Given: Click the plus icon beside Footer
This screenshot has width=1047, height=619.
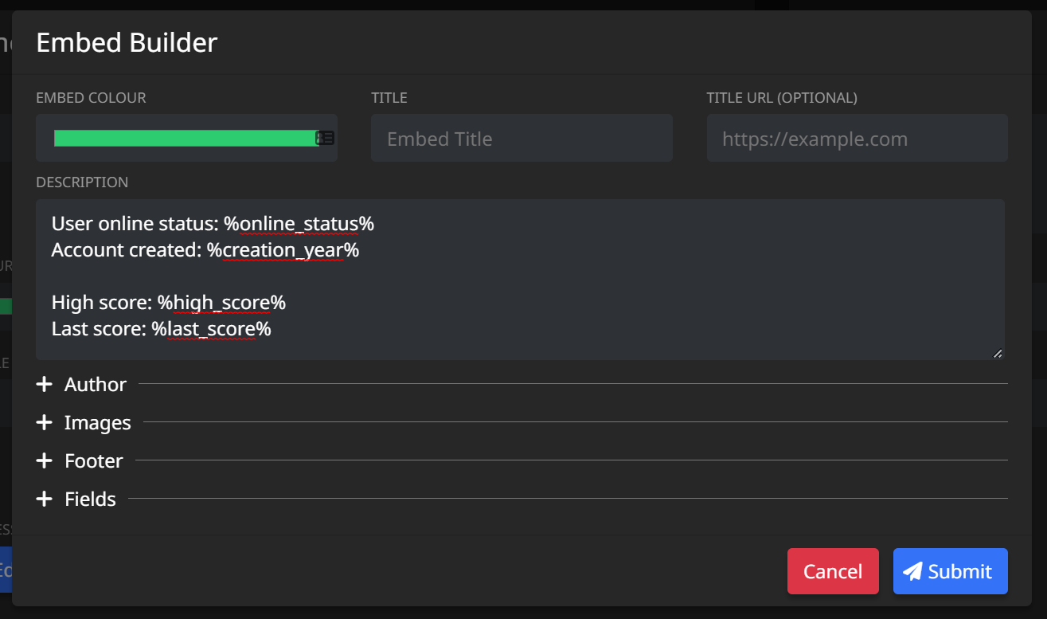Looking at the screenshot, I should click(44, 460).
